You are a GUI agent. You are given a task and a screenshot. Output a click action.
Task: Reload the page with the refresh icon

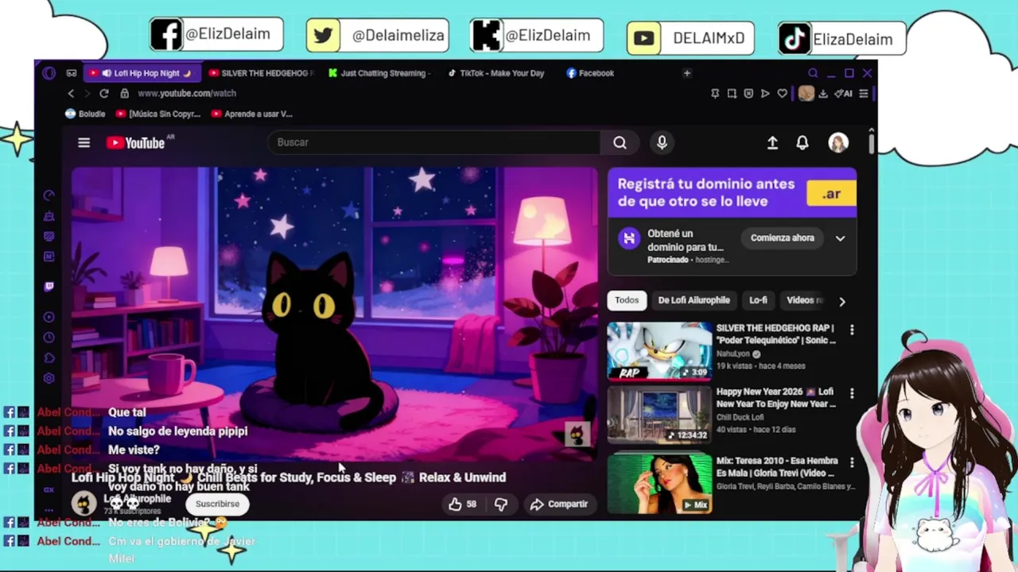[x=103, y=93]
